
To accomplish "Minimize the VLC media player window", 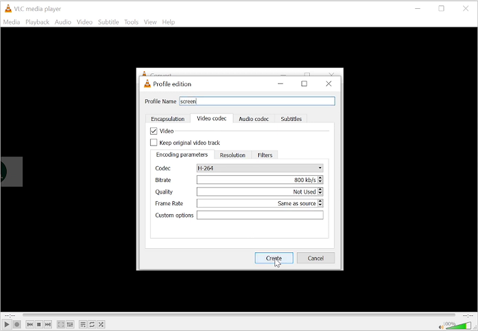I will [418, 9].
